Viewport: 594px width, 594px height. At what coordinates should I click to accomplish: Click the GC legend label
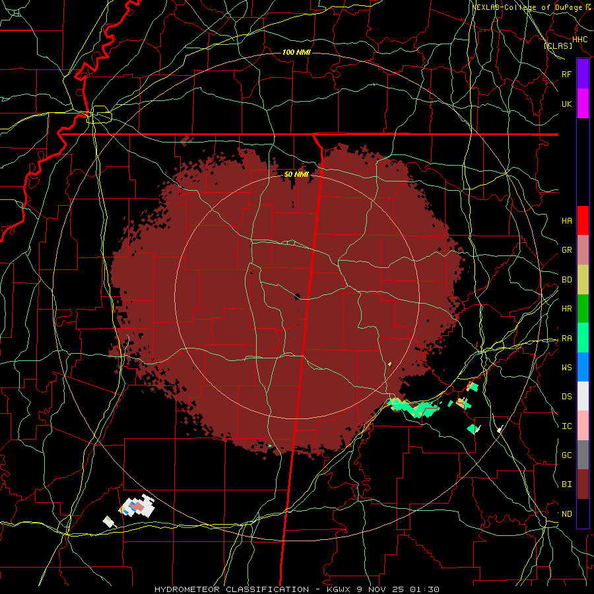(x=566, y=455)
